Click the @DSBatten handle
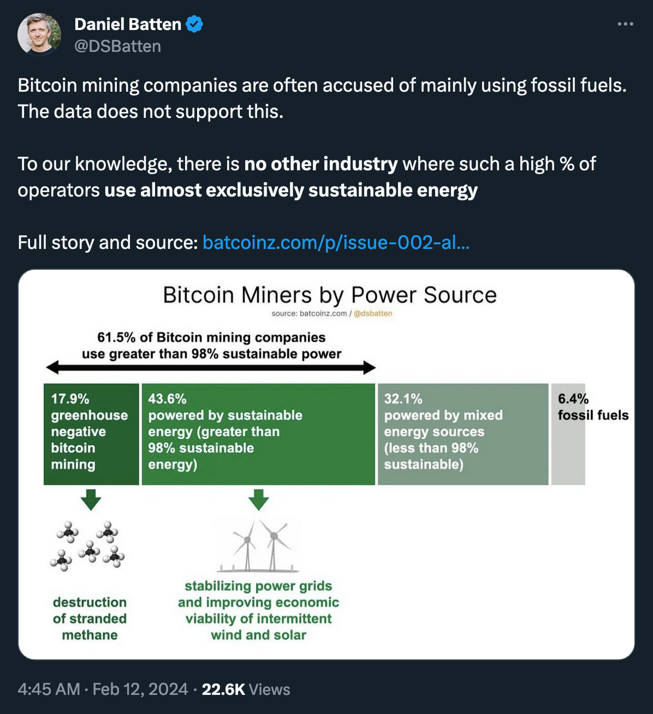Viewport: 653px width, 714px height. tap(117, 46)
